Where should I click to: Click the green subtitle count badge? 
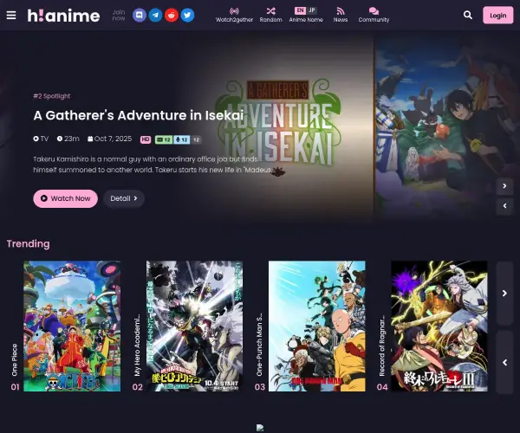click(x=164, y=139)
